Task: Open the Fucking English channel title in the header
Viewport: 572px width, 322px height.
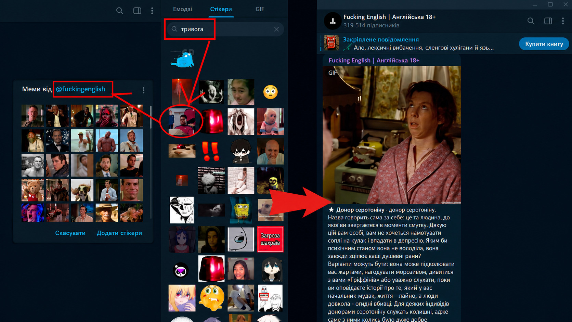Action: (389, 17)
